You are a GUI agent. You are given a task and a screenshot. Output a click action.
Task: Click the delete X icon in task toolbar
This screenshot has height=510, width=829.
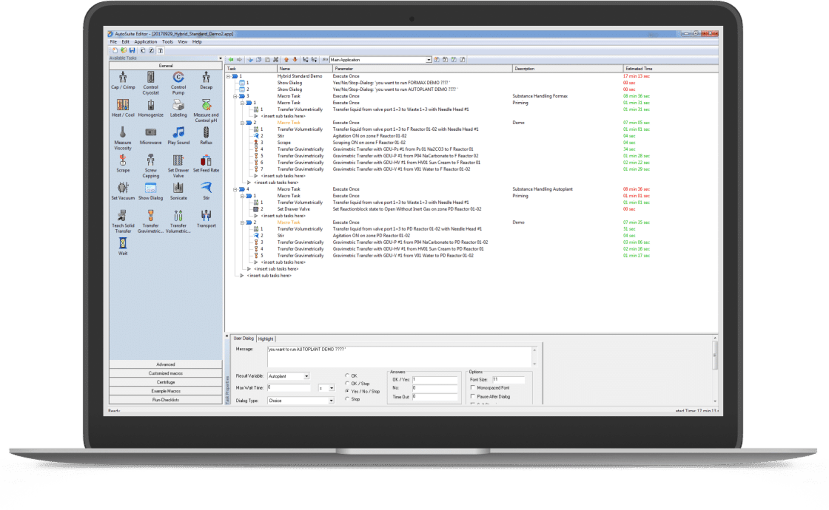[276, 60]
